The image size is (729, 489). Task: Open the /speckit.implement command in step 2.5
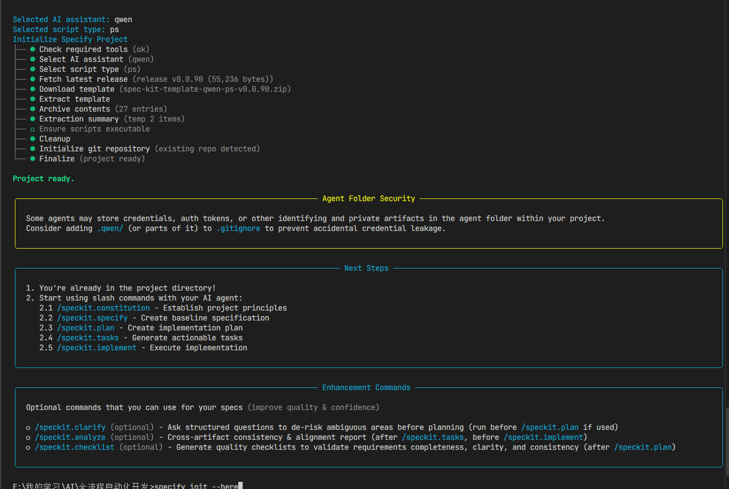tap(96, 348)
